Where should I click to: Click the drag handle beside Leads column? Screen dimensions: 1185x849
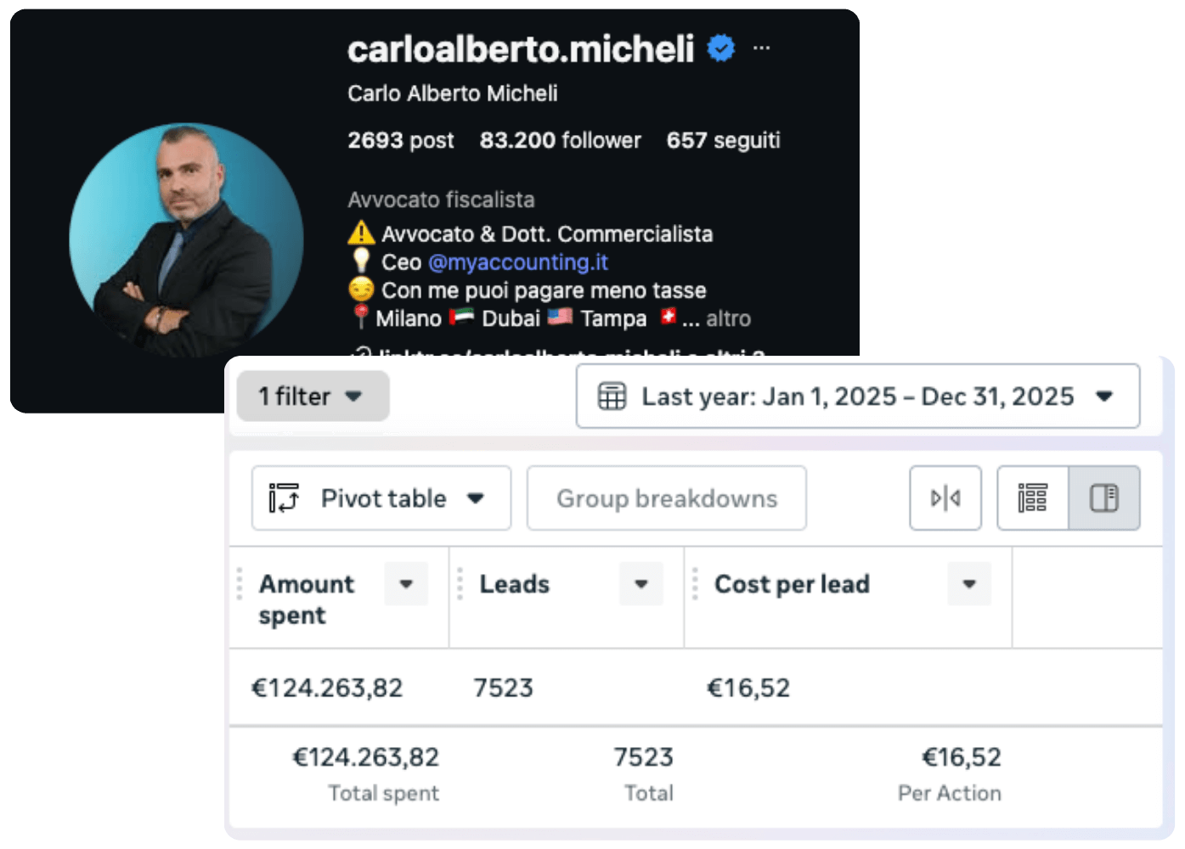coord(460,584)
